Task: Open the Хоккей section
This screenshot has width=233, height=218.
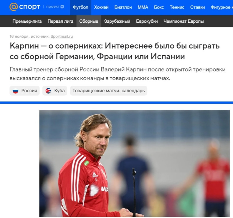Action: coord(101,7)
